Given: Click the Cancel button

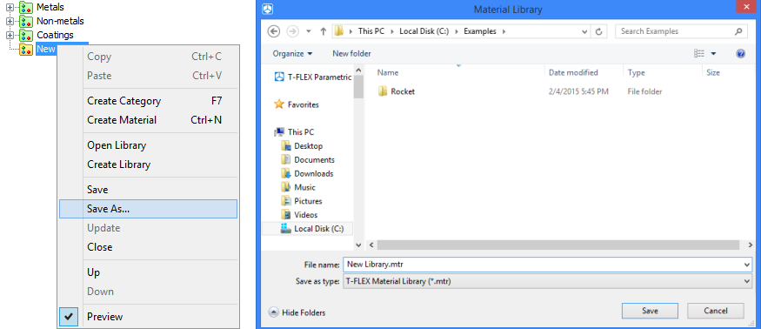Looking at the screenshot, I should (716, 311).
